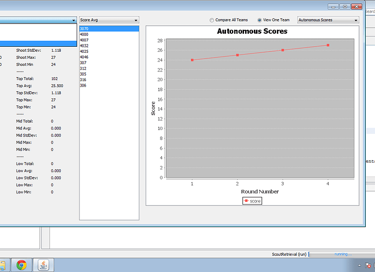Select team 4007 in the list
This screenshot has height=272, width=375.
pyautogui.click(x=109, y=40)
